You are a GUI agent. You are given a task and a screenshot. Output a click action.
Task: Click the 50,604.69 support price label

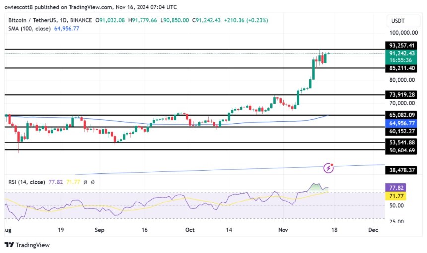pos(401,151)
